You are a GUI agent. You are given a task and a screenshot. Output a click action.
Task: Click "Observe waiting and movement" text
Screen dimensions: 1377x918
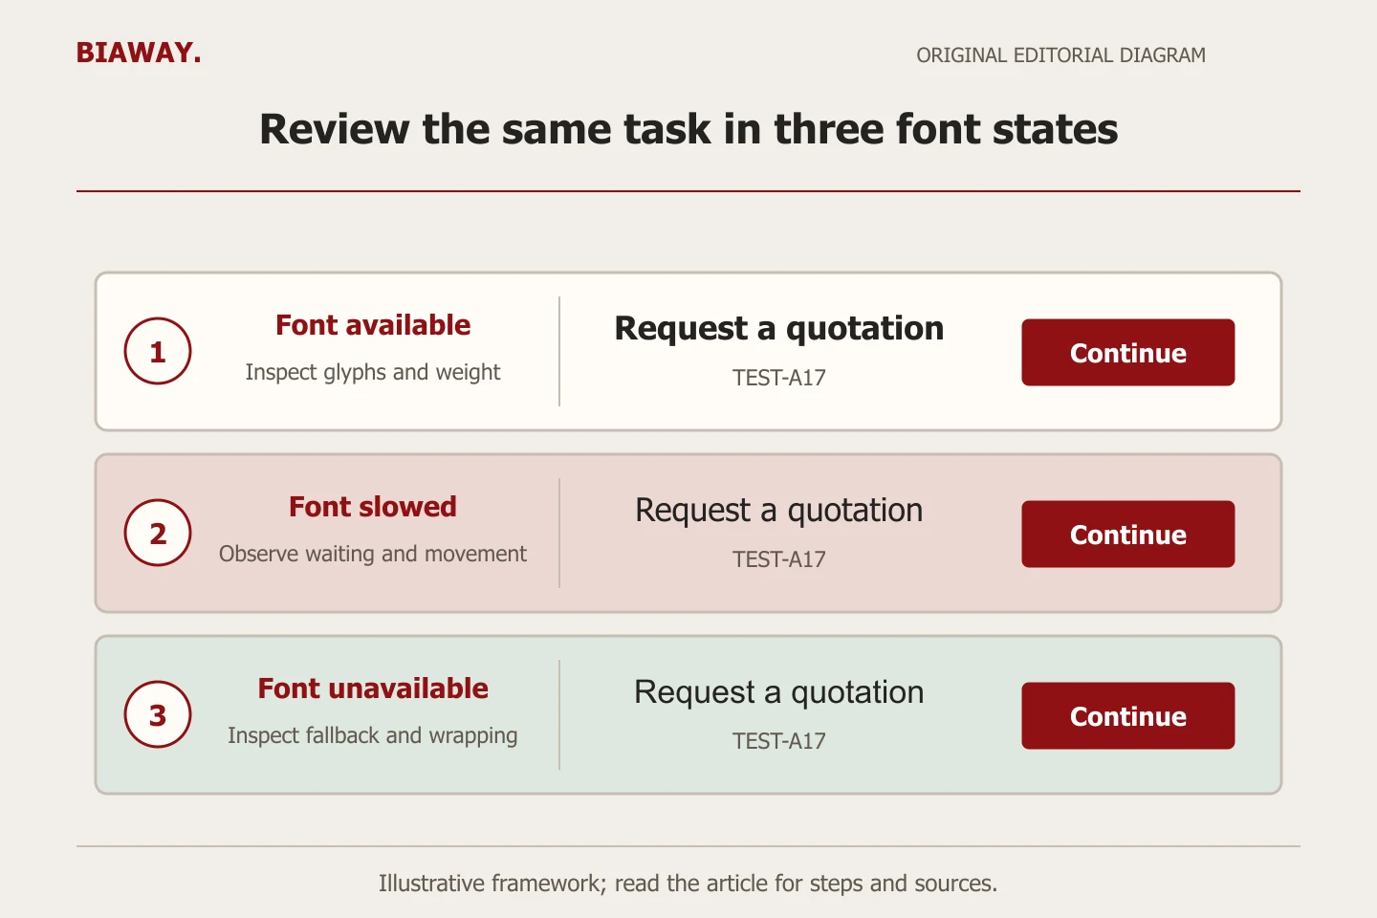coord(373,554)
